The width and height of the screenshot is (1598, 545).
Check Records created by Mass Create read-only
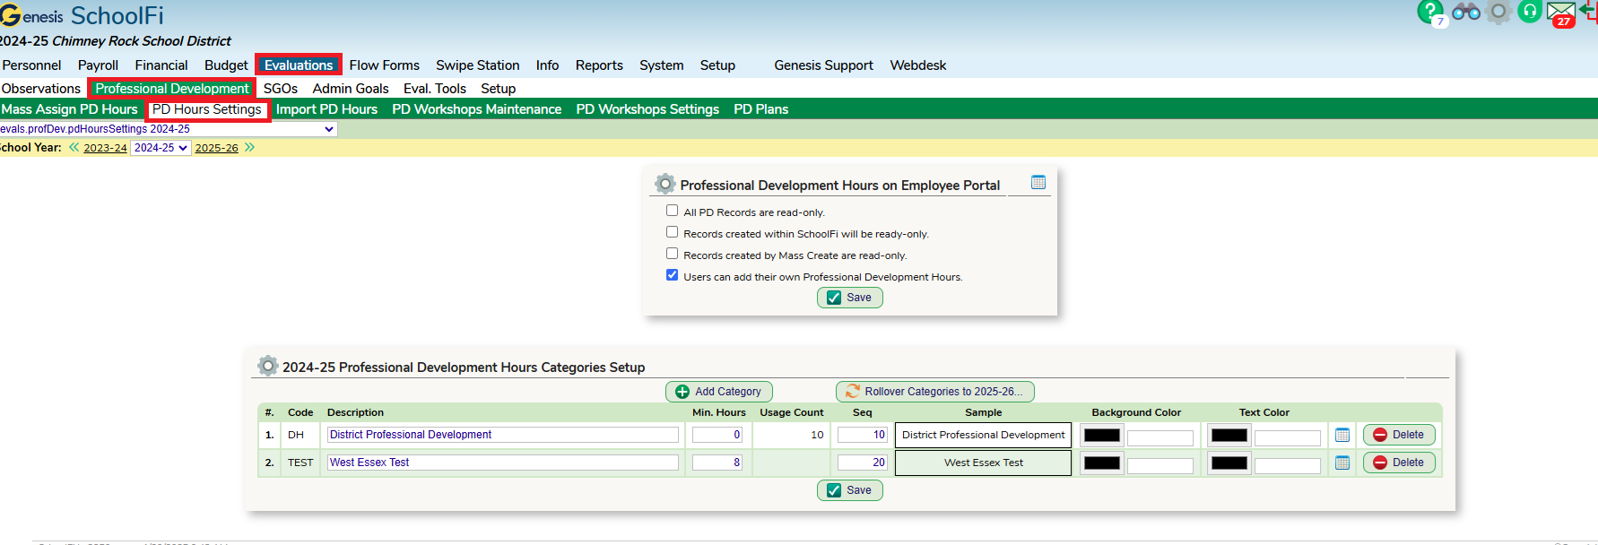tap(672, 254)
